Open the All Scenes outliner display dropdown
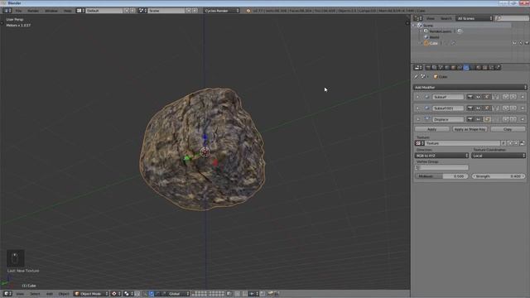The width and height of the screenshot is (530, 298). (475, 18)
